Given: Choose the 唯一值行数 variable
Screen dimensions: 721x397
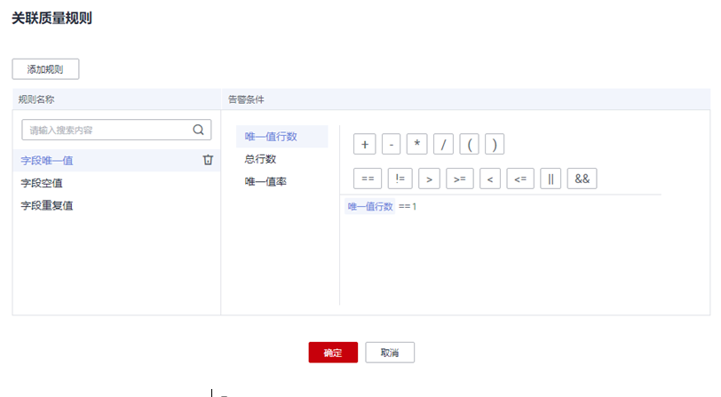Looking at the screenshot, I should 281,136.
